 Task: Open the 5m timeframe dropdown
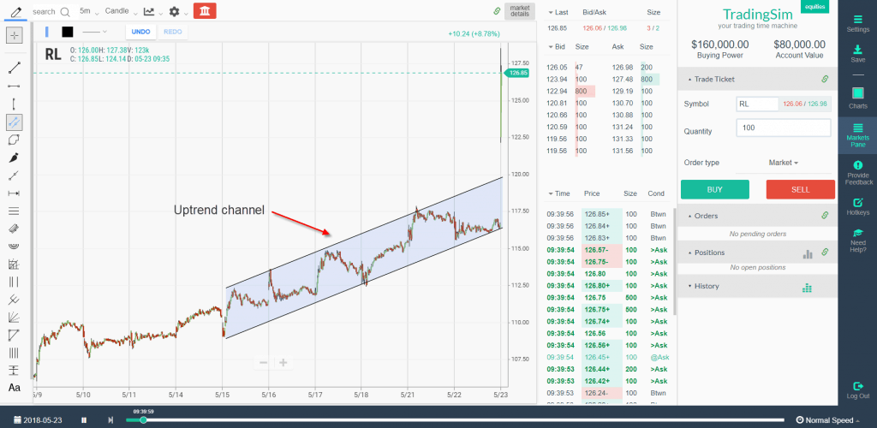click(x=88, y=12)
